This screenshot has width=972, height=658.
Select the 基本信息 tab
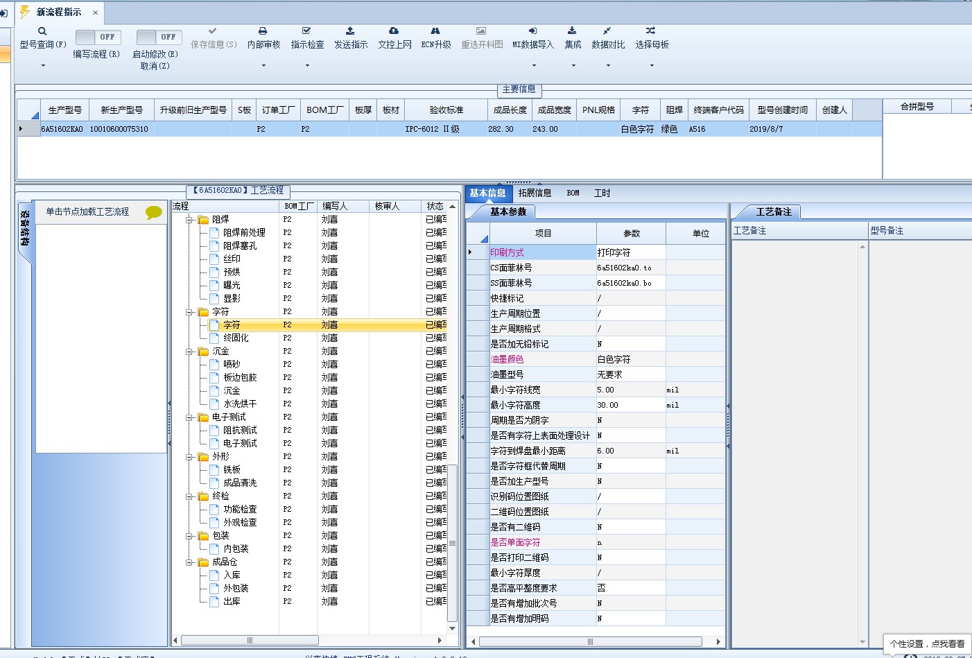coord(487,193)
